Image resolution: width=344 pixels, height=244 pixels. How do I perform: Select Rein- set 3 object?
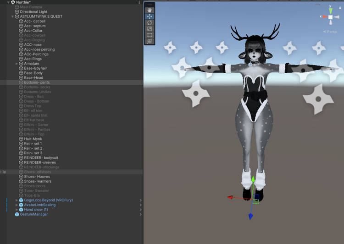tap(33, 153)
